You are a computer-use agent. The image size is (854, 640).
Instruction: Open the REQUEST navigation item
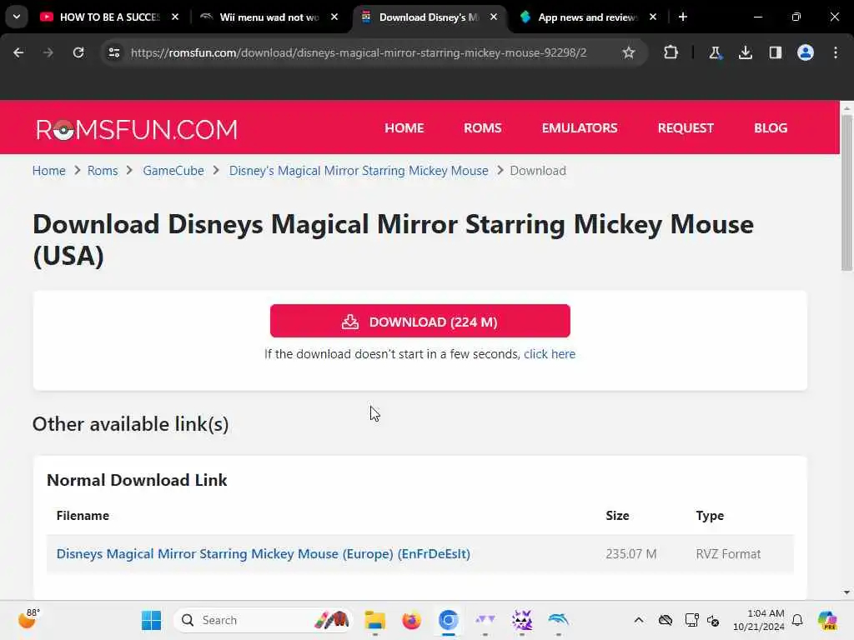[x=686, y=127]
